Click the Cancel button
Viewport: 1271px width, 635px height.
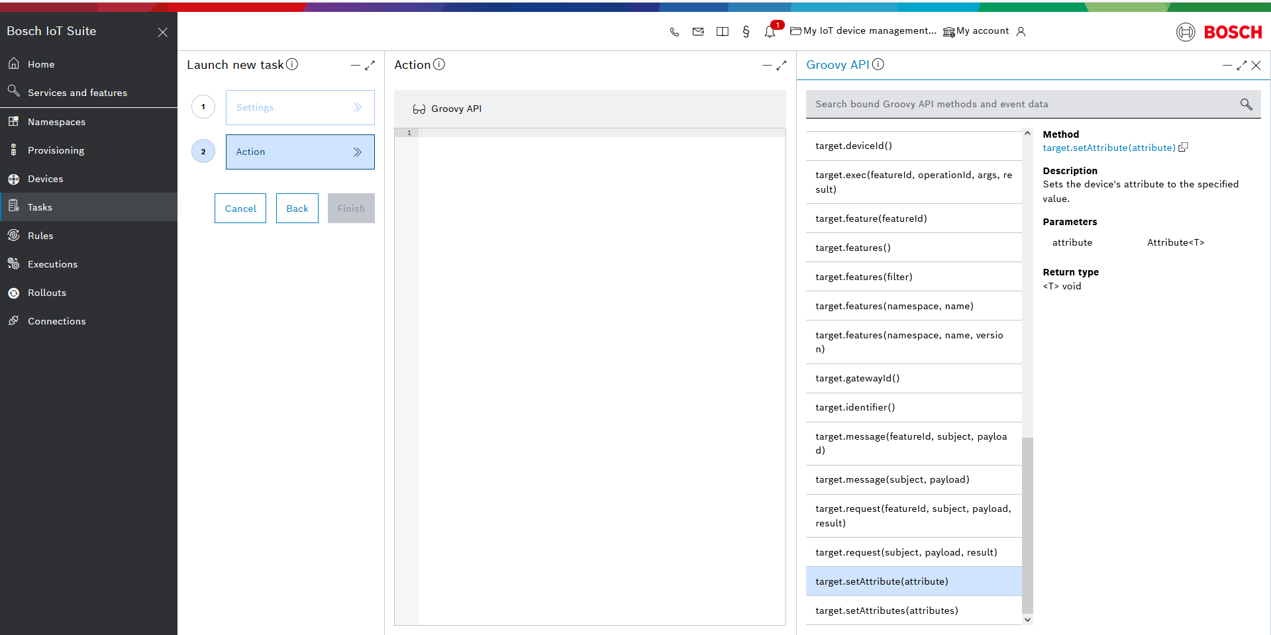pyautogui.click(x=240, y=209)
